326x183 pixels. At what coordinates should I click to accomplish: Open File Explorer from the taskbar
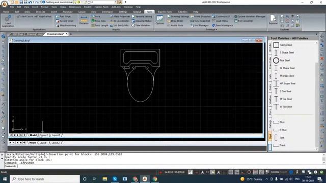(x=105, y=179)
